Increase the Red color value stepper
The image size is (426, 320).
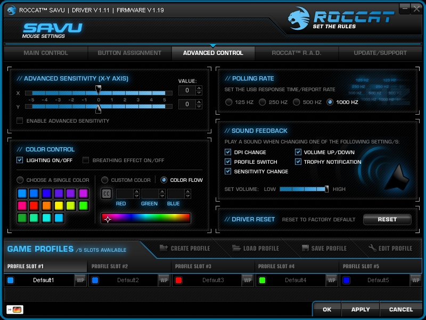(x=136, y=191)
